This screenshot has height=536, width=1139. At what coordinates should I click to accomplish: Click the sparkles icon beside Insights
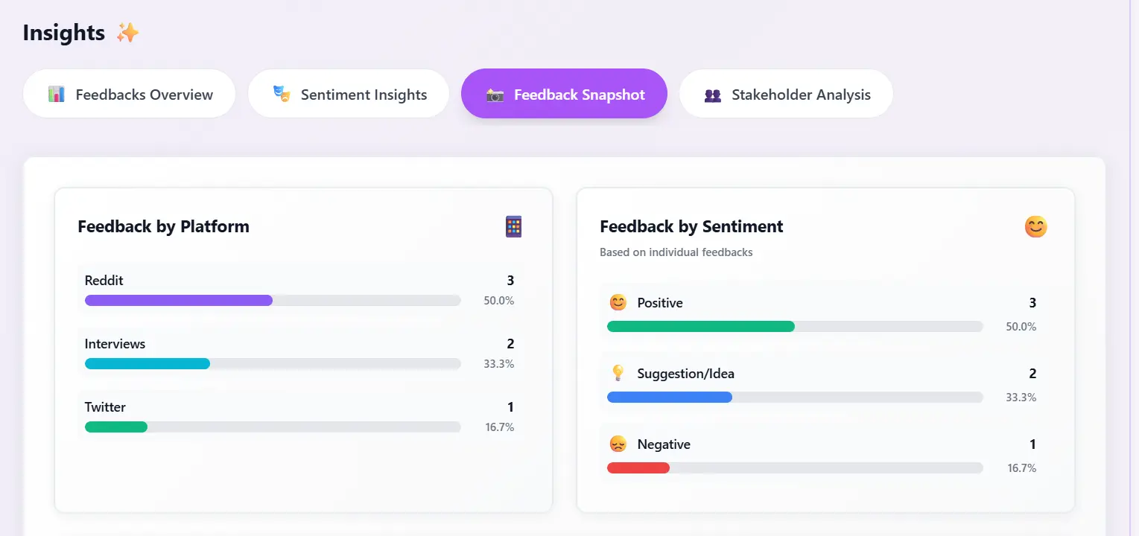[127, 33]
